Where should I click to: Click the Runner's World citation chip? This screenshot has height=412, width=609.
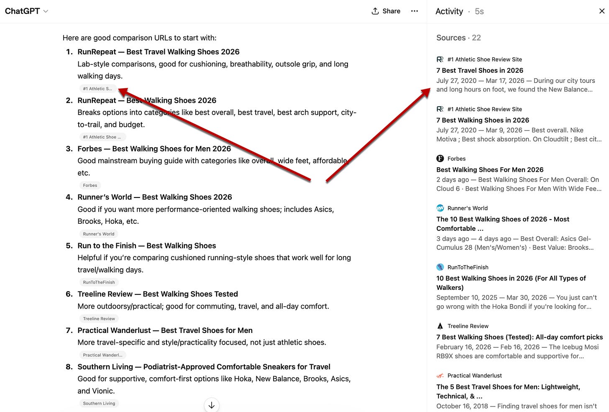(x=99, y=234)
